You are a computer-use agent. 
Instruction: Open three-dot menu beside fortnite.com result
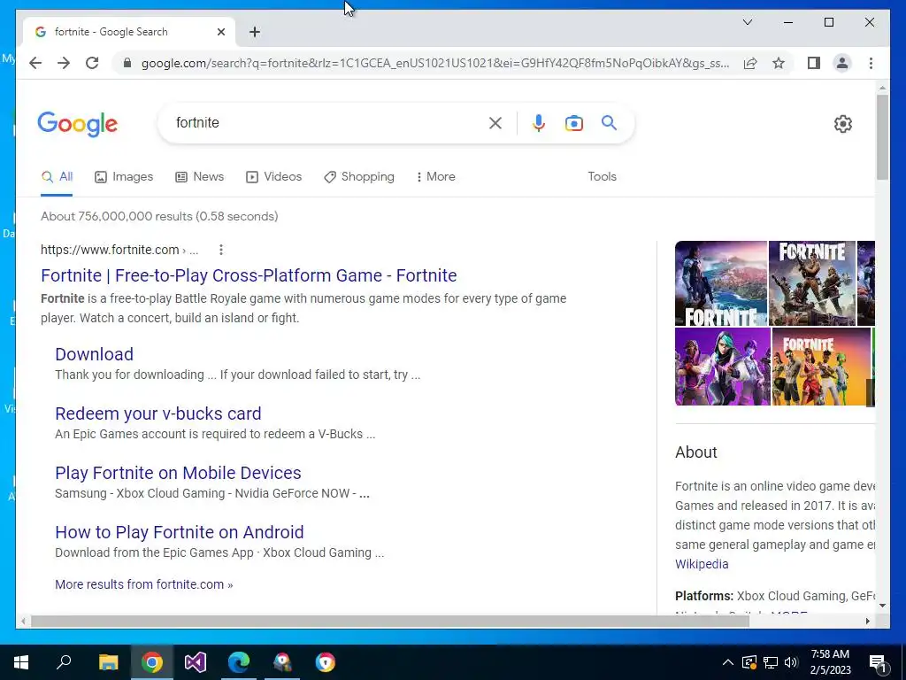(x=220, y=250)
